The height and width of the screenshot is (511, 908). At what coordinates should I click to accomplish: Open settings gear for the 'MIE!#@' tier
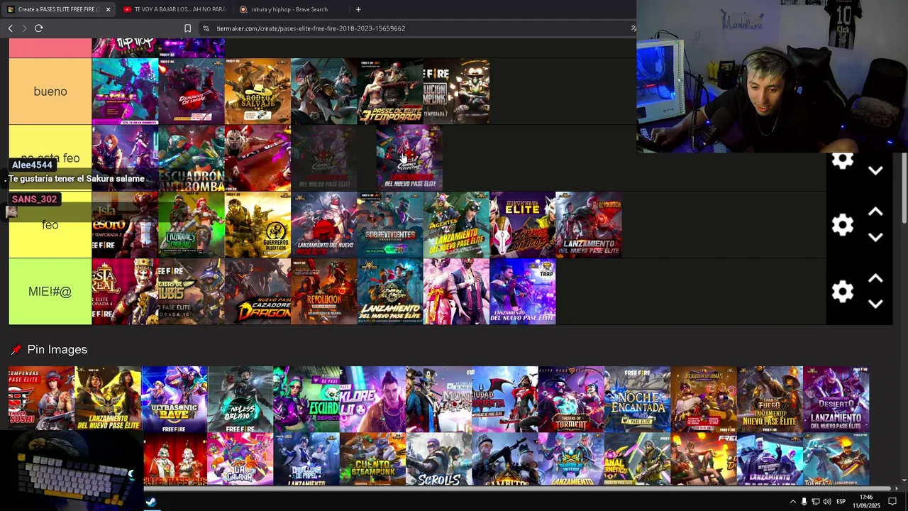842,292
